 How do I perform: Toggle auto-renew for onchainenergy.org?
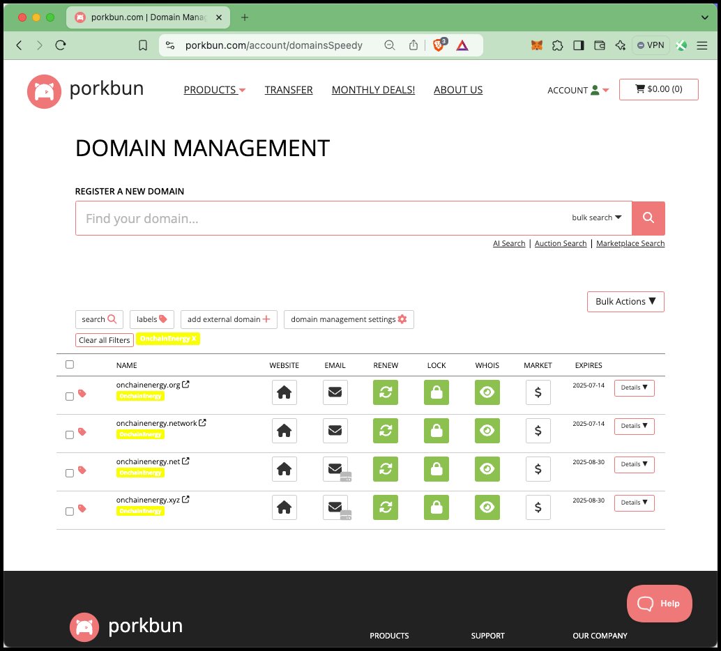(386, 392)
